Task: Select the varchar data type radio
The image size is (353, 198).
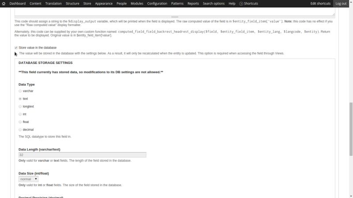Action: [20, 91]
